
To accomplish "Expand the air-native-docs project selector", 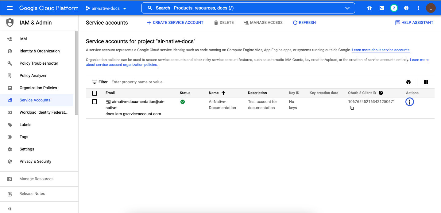I will coord(106,8).
